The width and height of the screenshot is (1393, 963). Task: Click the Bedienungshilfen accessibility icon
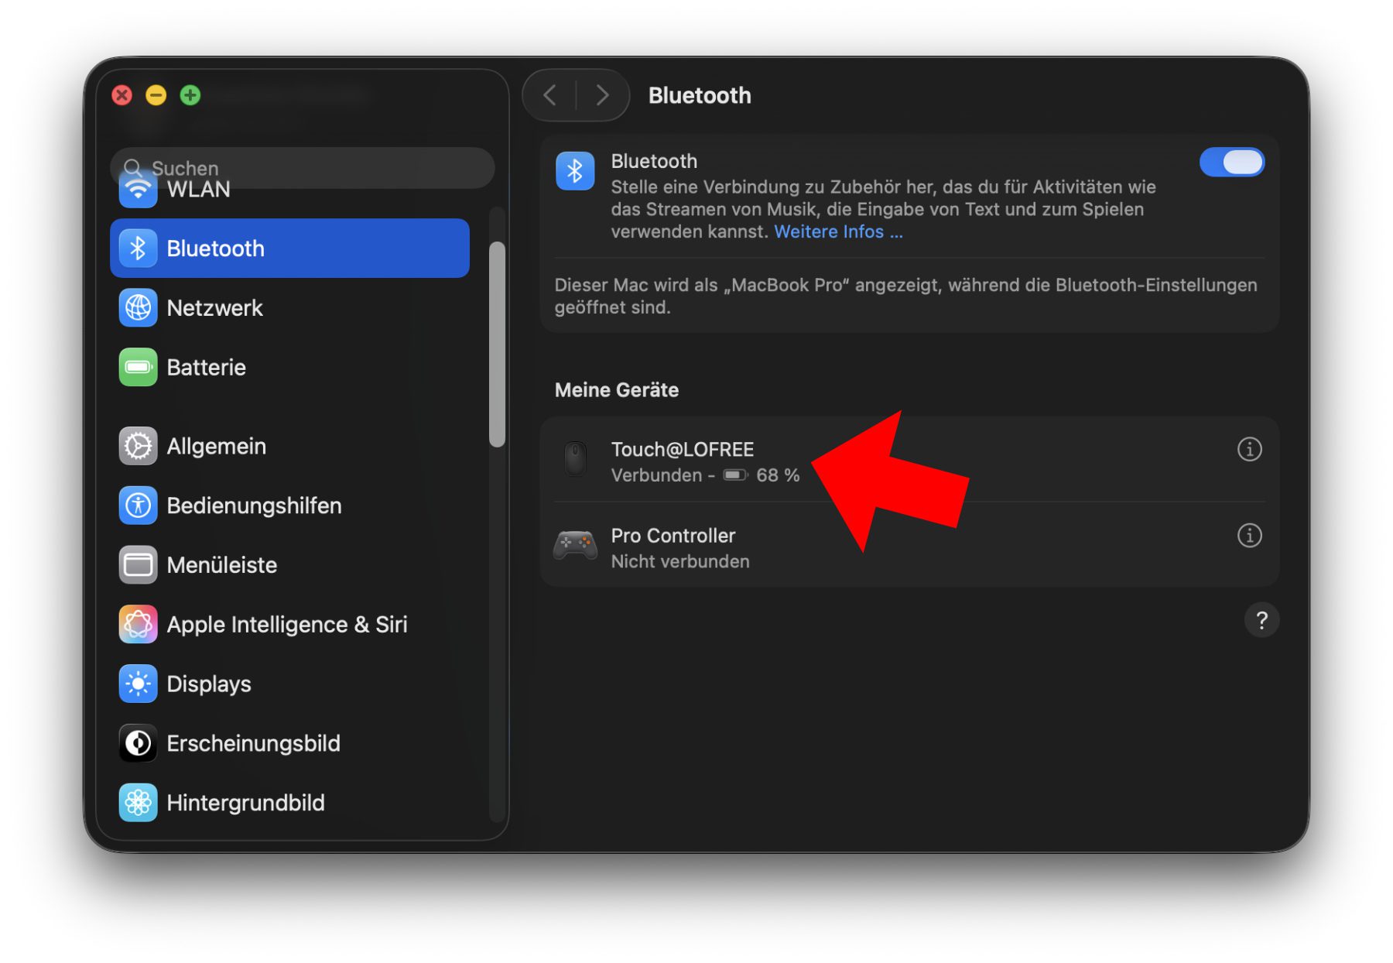(x=138, y=505)
